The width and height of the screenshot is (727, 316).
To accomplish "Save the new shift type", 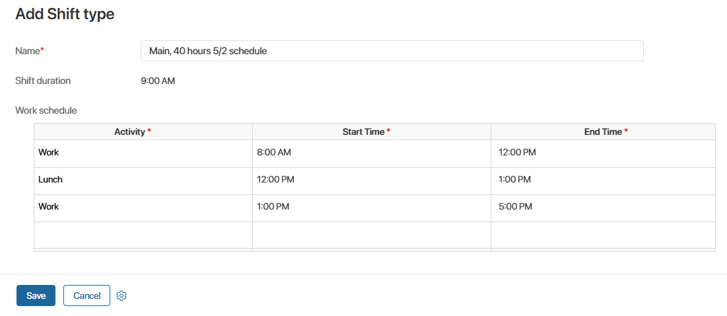I will [36, 296].
